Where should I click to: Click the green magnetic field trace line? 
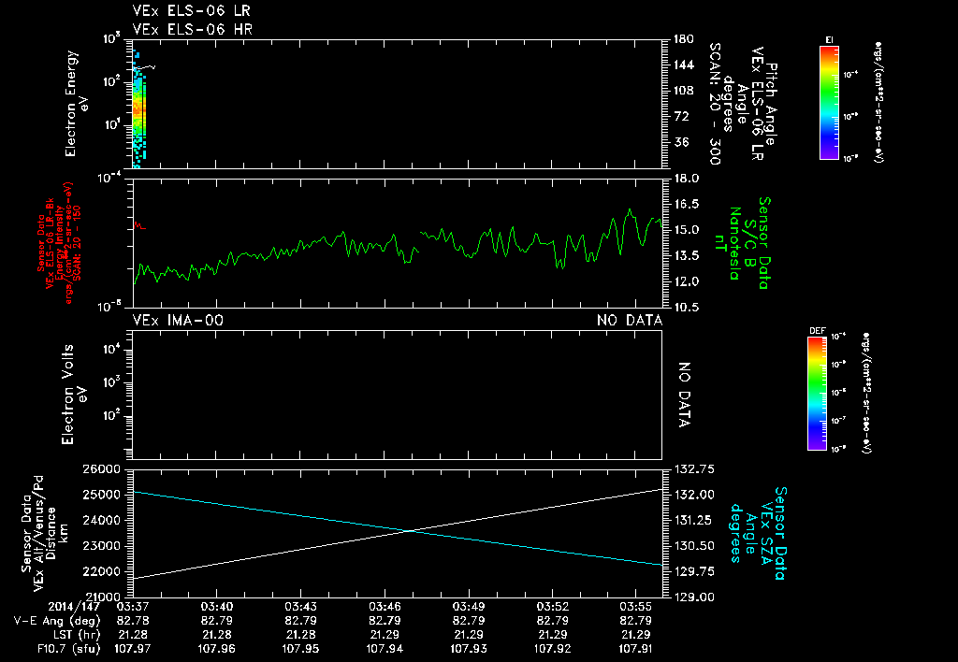(397, 248)
